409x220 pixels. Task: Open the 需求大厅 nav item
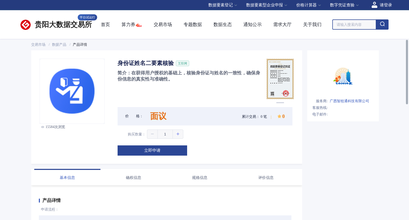coord(282,25)
